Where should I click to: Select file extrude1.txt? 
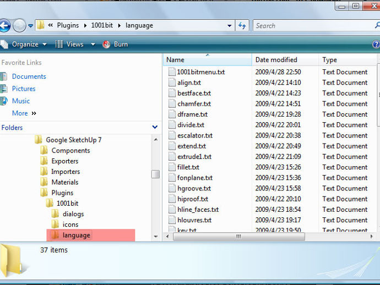tap(194, 157)
